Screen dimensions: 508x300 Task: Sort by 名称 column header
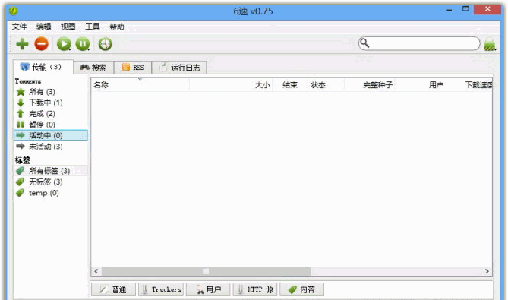tap(140, 85)
